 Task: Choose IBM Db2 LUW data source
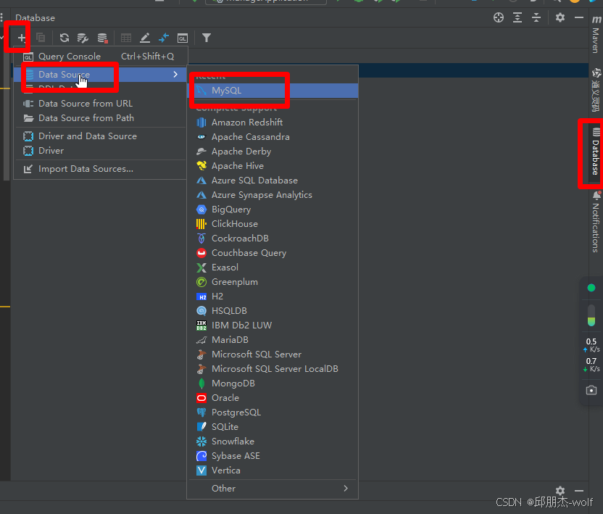[x=273, y=326]
